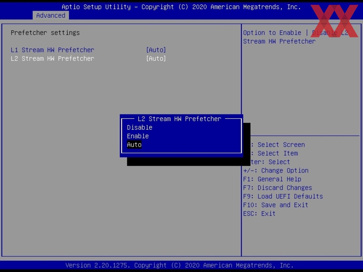Open the Advanced tab
The image size is (363, 272).
51,15
